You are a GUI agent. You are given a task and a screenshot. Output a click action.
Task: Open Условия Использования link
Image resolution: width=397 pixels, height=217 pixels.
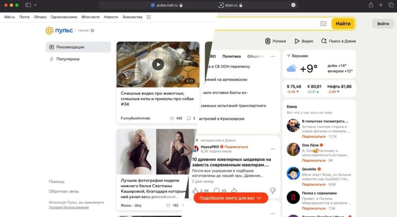point(68,208)
